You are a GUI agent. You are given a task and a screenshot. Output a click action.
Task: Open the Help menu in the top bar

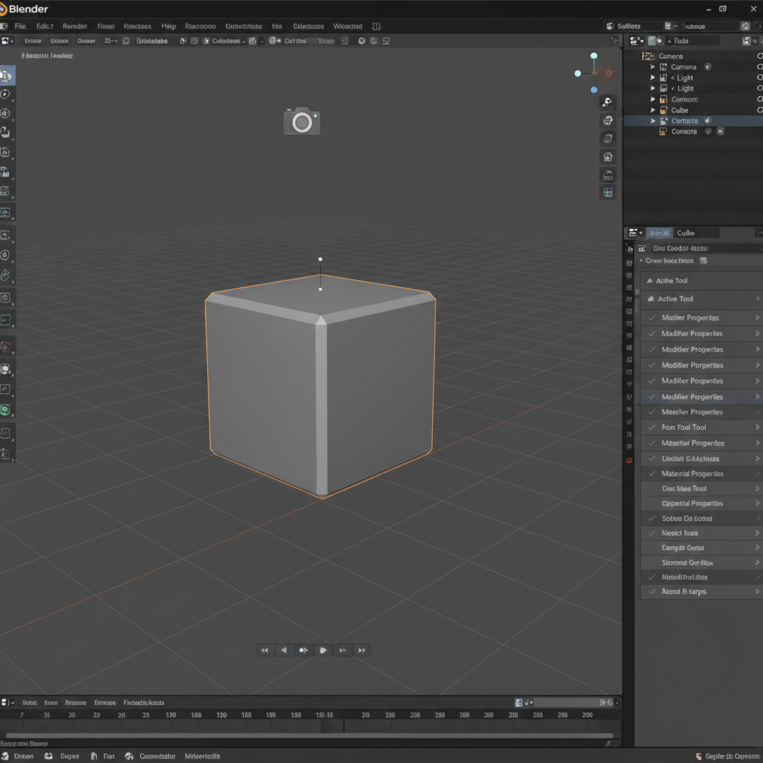(168, 26)
